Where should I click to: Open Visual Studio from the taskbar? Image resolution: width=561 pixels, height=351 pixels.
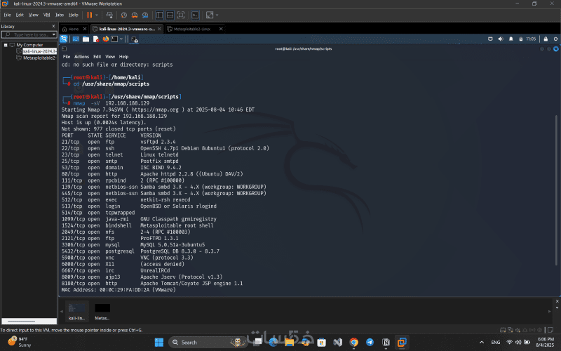(x=338, y=343)
